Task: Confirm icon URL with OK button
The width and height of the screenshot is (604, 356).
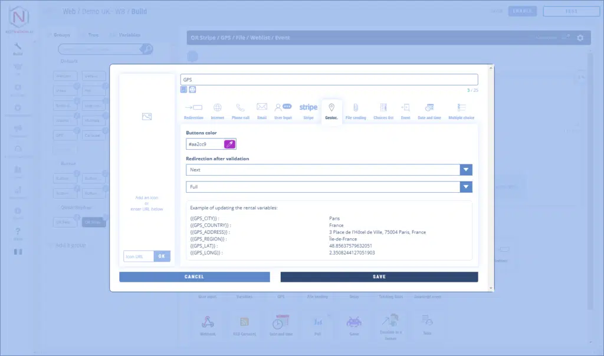Action: pos(162,256)
